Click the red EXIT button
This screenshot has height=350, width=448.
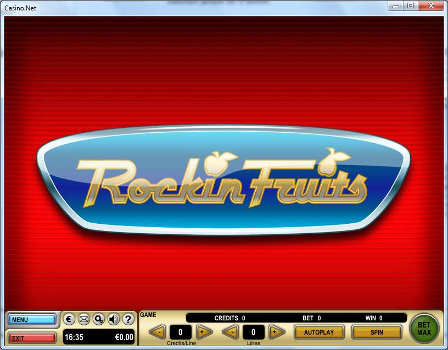pos(32,338)
